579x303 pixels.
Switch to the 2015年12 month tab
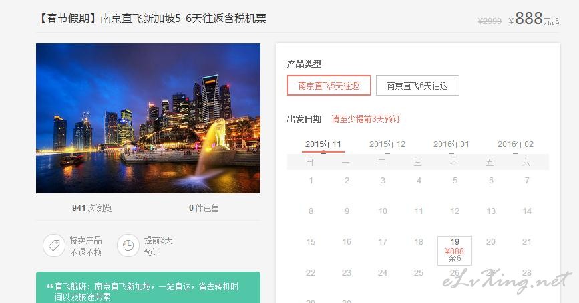[387, 144]
